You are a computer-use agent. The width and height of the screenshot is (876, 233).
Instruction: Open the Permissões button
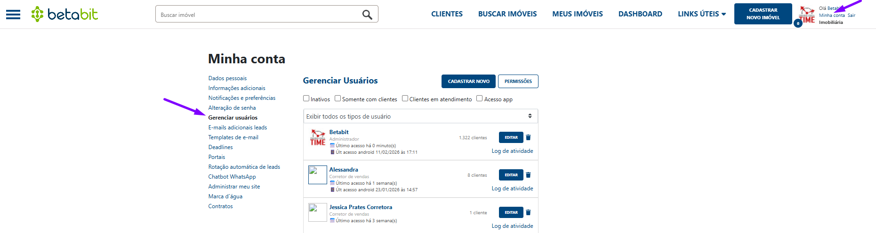tap(518, 81)
